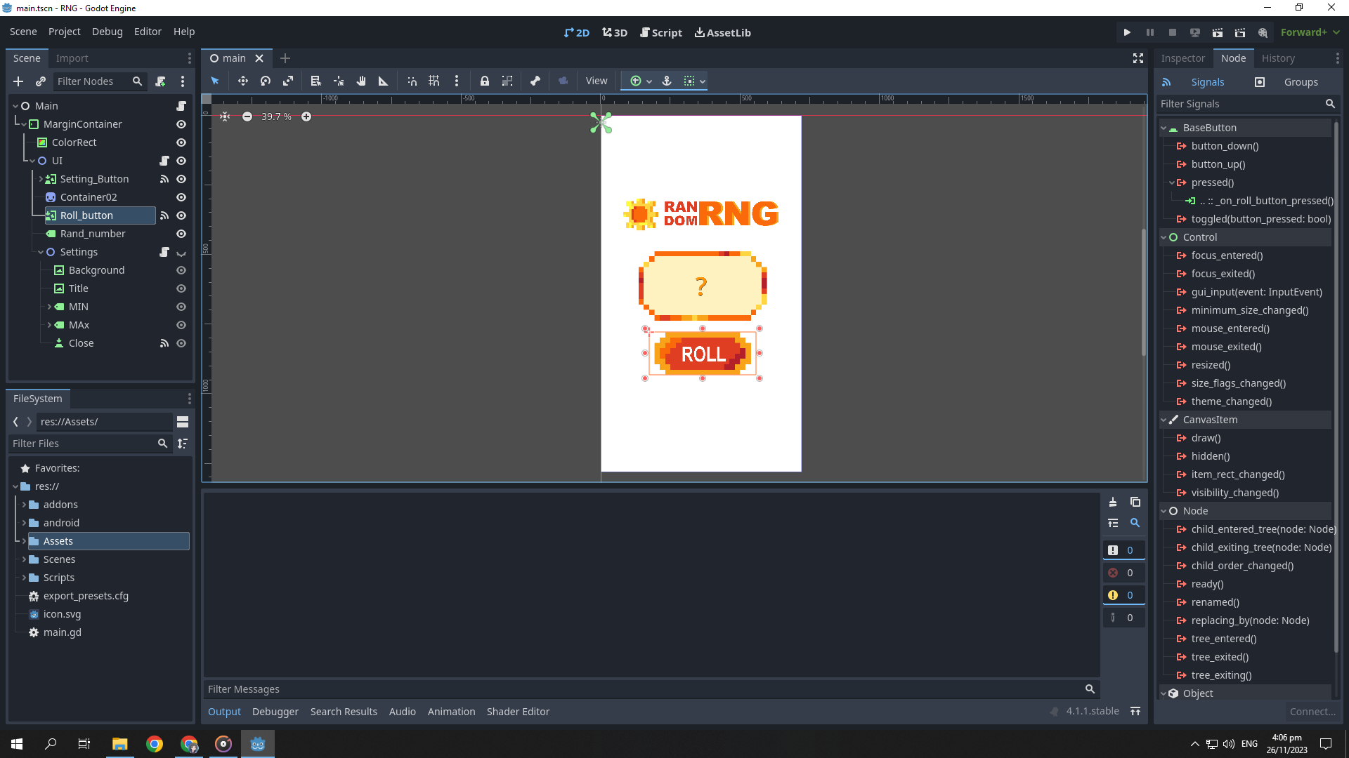Add a new child node
The height and width of the screenshot is (758, 1349).
point(18,81)
